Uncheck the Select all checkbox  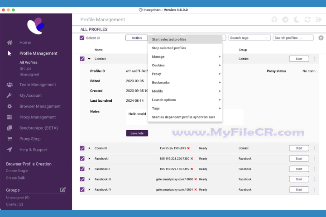pyautogui.click(x=82, y=38)
